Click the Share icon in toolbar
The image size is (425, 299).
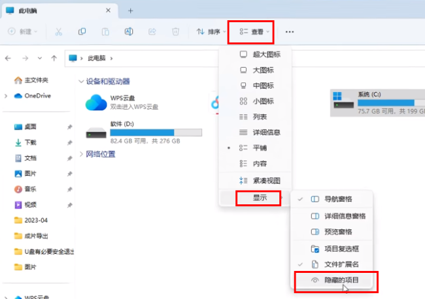pyautogui.click(x=152, y=31)
